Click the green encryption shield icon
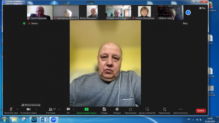Viewport: 219px width, 123px height. 24,24
